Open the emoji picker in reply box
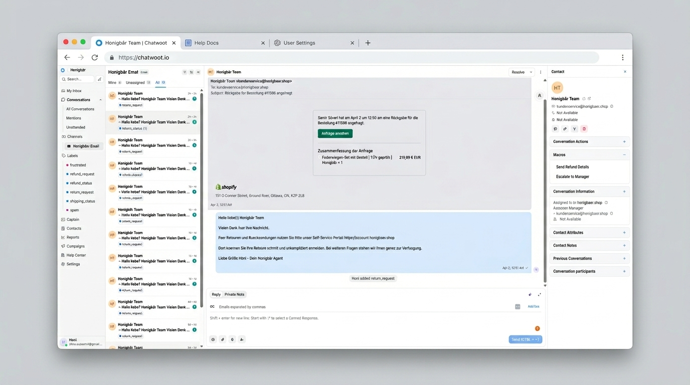Screen dimensions: 690x385 pyautogui.click(x=213, y=339)
